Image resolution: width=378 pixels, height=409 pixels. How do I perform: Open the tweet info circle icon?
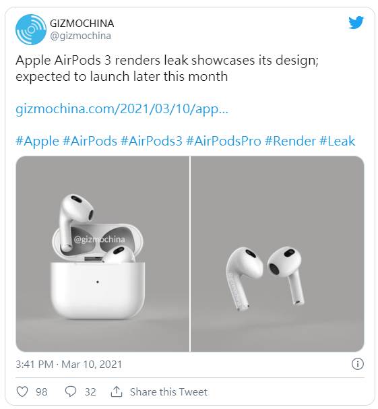pyautogui.click(x=357, y=364)
